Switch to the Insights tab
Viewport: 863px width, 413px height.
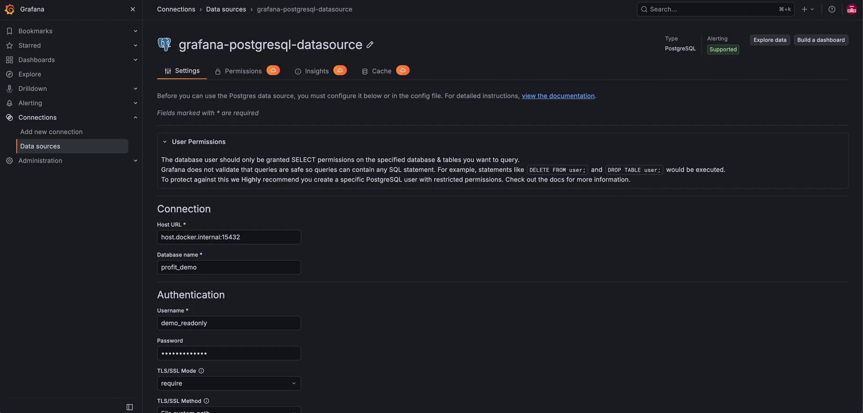pyautogui.click(x=312, y=71)
